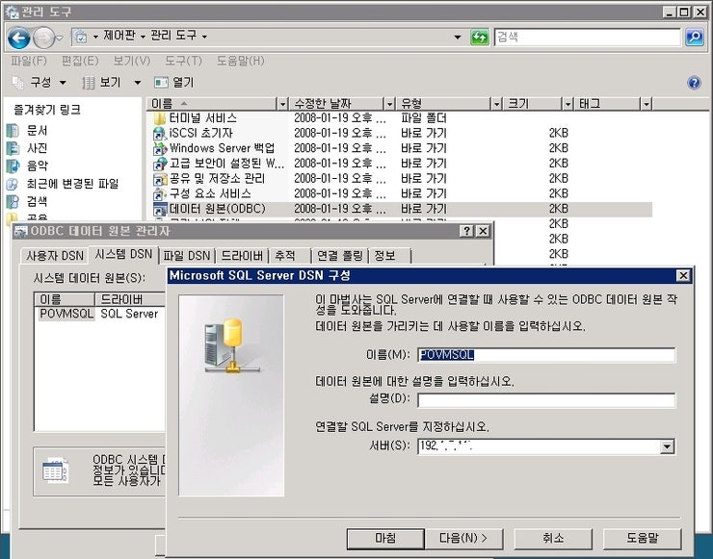
Task: Open the 편집(E) menu
Action: coord(80,61)
